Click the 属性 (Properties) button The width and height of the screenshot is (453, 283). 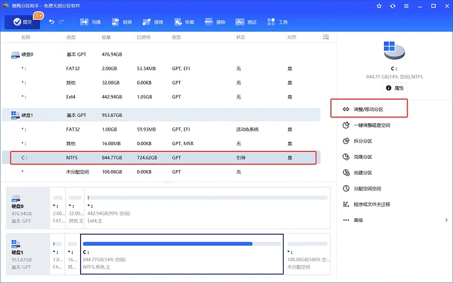click(397, 88)
